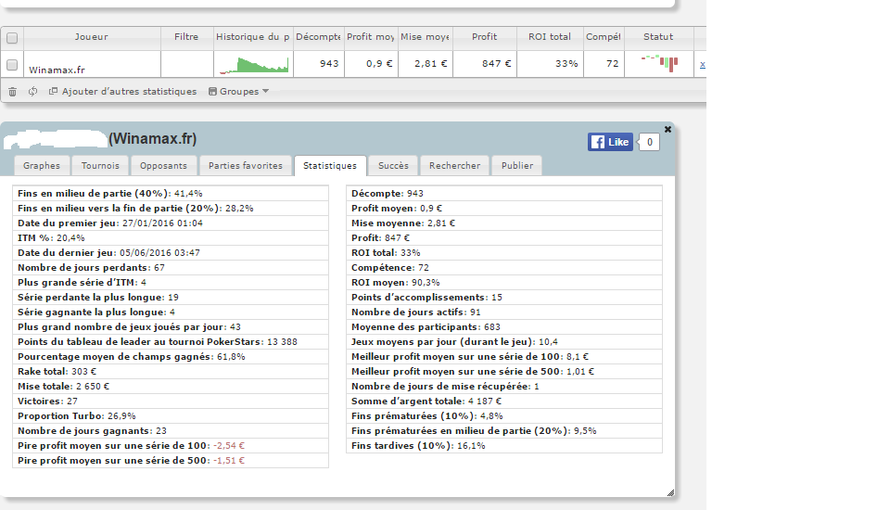Check the Winamax.fr row checkbox

[12, 65]
